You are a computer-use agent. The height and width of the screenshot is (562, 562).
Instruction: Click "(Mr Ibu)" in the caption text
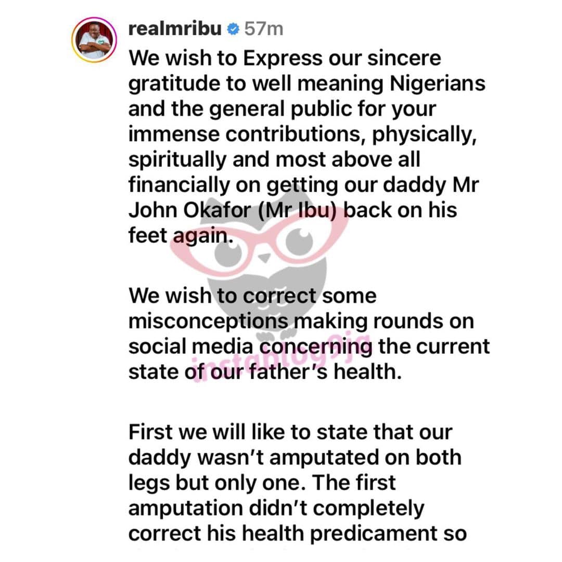(298, 211)
